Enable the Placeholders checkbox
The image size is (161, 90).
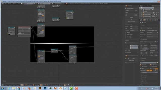point(141,67)
